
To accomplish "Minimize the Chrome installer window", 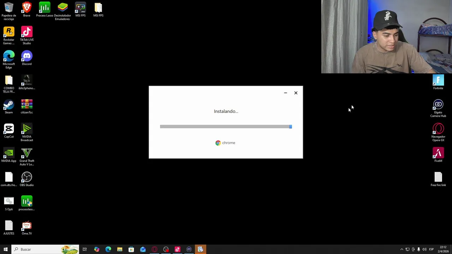I will (x=285, y=93).
